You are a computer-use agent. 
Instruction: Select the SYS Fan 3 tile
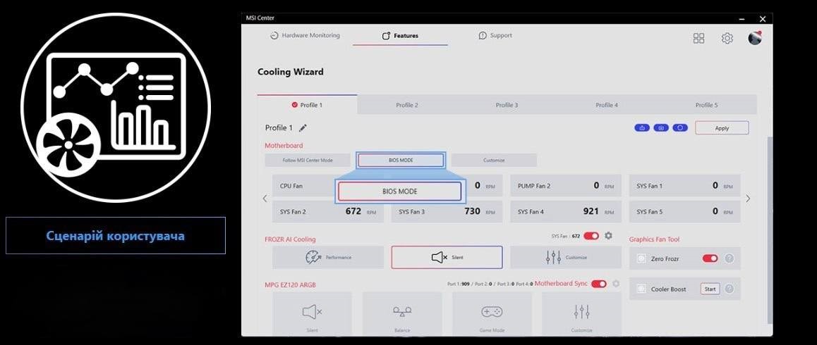click(x=447, y=212)
